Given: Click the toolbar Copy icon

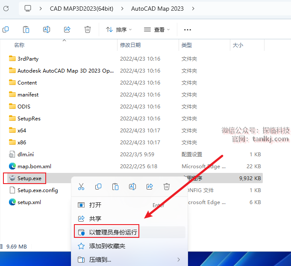Looking at the screenshot, I should (6, 29).
